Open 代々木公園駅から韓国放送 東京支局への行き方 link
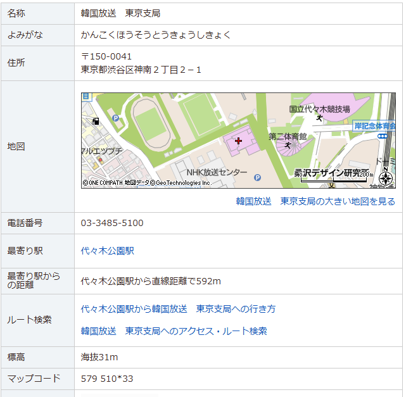 tap(178, 309)
